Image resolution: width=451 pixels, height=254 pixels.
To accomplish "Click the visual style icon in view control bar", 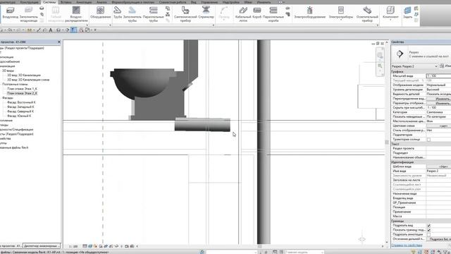I will coord(90,246).
